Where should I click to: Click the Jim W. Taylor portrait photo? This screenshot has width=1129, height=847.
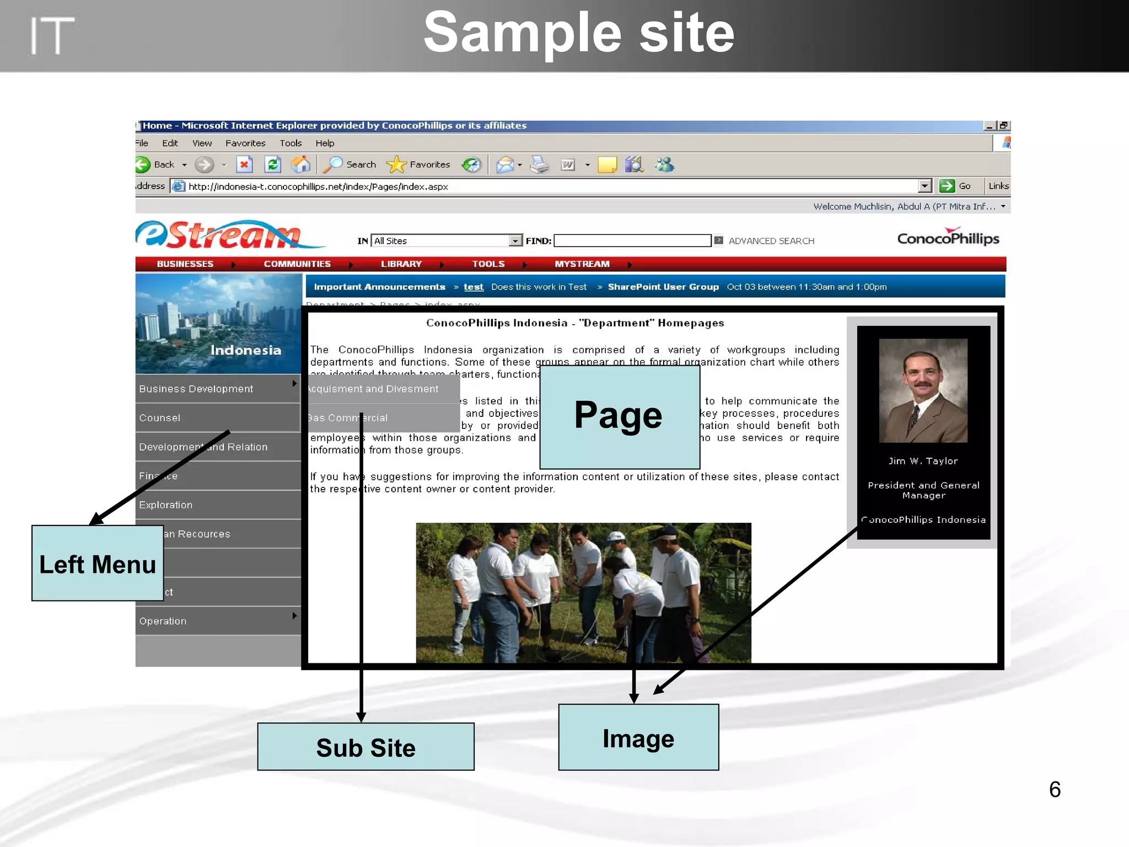[923, 390]
